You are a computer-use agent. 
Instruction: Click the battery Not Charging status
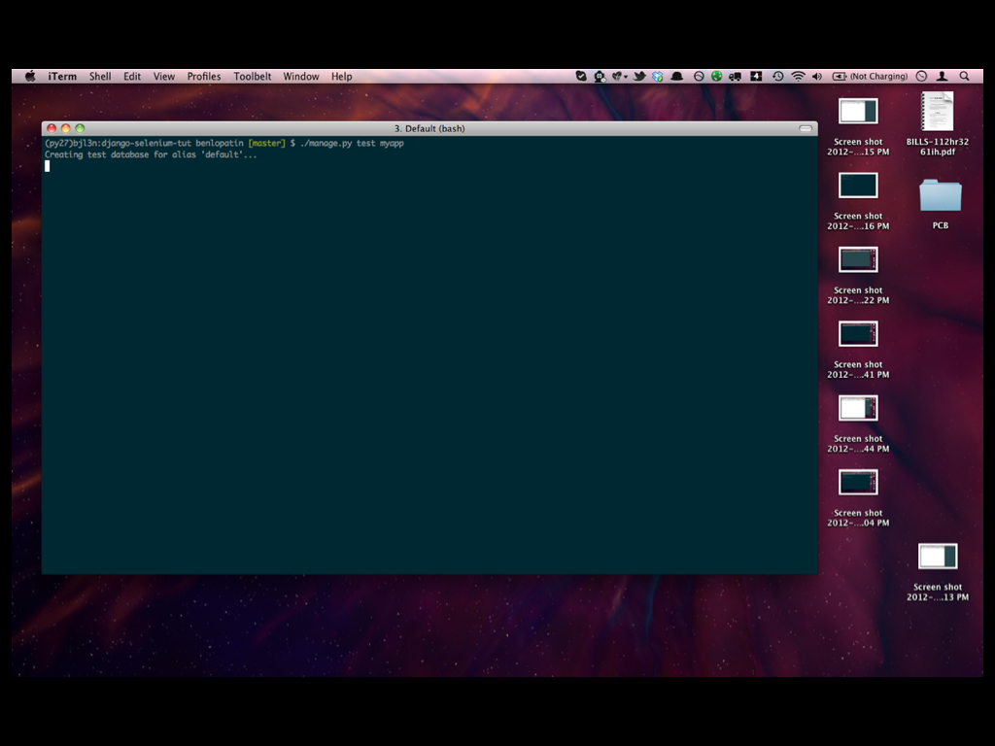click(870, 76)
